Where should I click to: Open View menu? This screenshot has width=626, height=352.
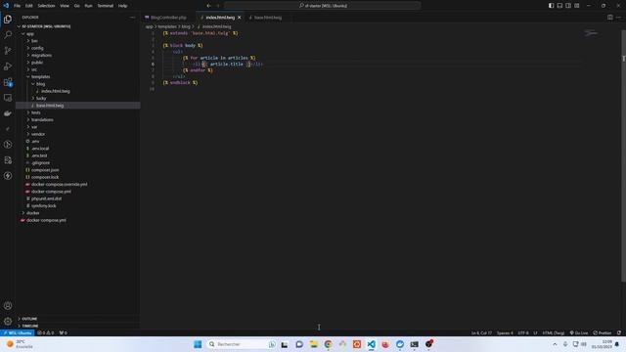click(65, 6)
